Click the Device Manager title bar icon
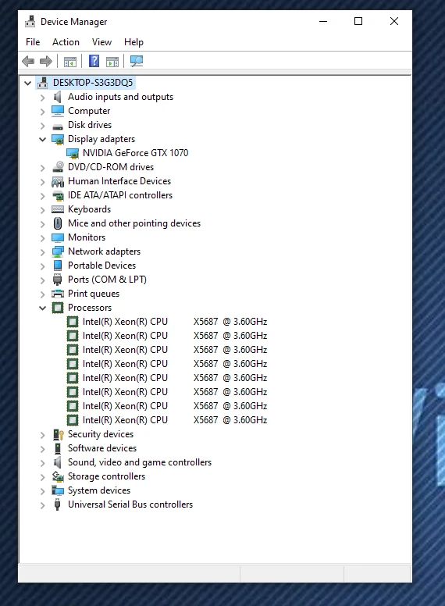 click(30, 22)
